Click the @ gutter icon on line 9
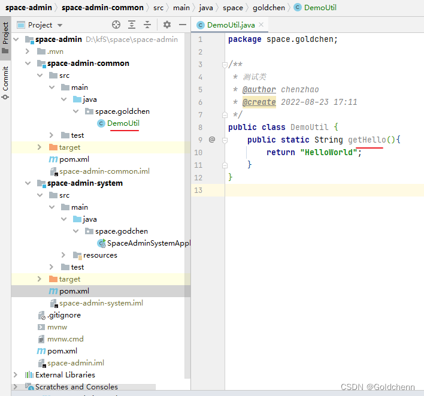The image size is (424, 396). [212, 140]
